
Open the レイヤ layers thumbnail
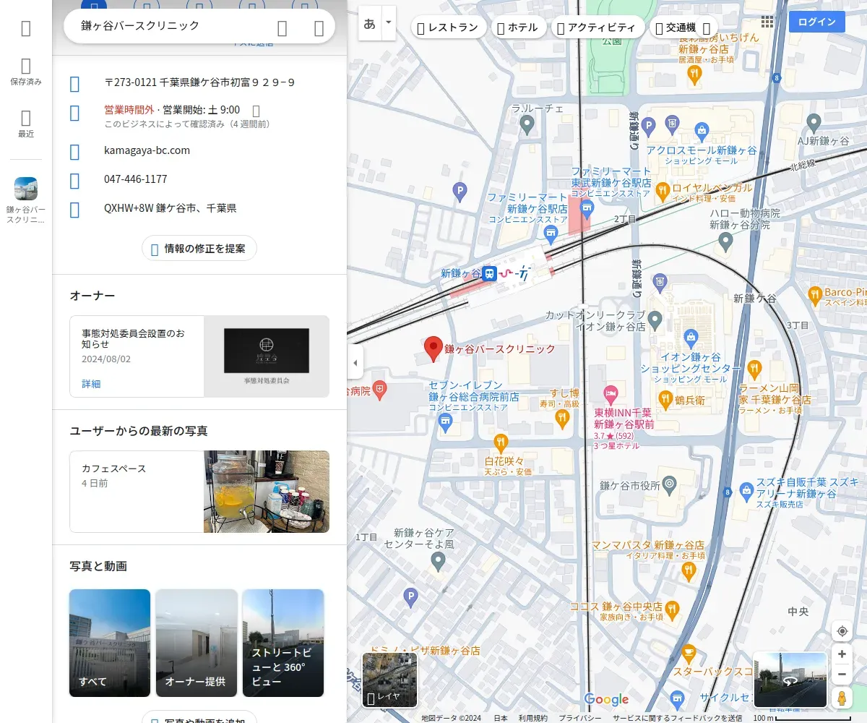tap(390, 680)
